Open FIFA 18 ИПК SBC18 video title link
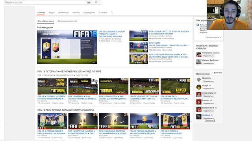Screen dimensions: 252x141 click(169, 44)
